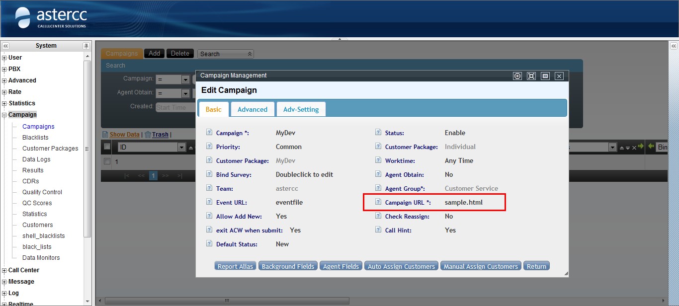Expand the right-side panel with double-arrow
The image size is (679, 306).
click(674, 46)
